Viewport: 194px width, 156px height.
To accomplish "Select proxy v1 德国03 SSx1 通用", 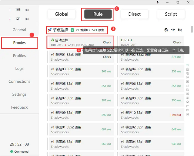I will pyautogui.click(x=80, y=144).
